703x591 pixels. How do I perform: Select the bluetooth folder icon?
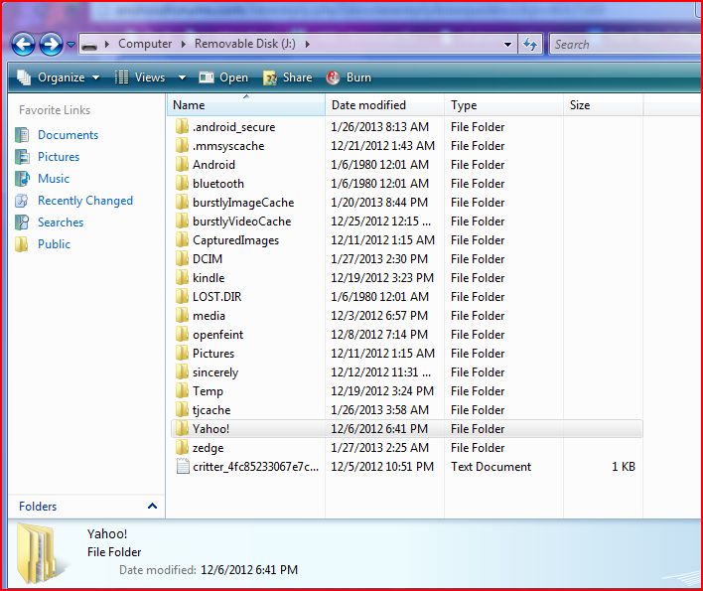click(x=182, y=184)
